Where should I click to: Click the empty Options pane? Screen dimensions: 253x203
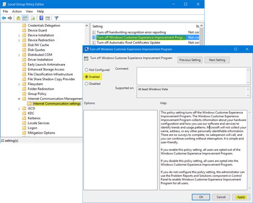coord(121,150)
